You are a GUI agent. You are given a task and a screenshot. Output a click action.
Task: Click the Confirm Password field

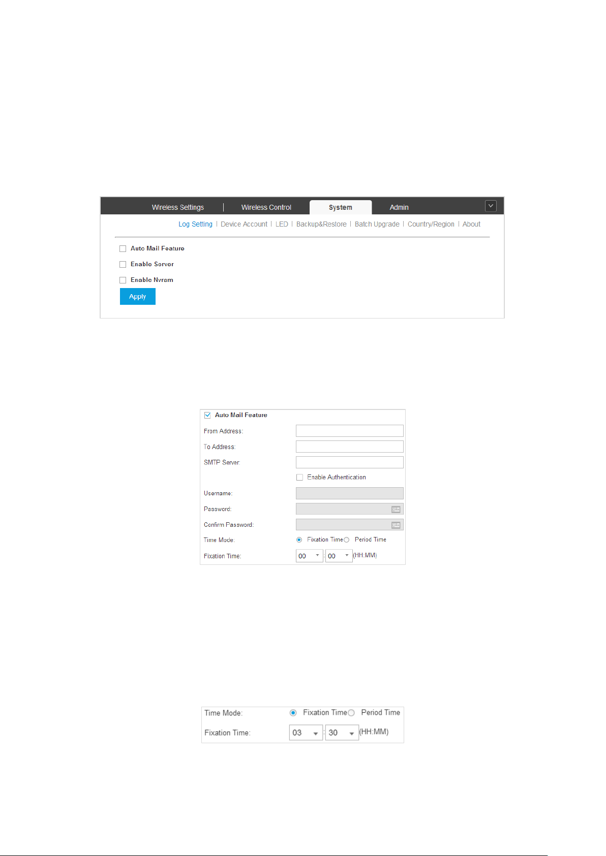pos(350,525)
